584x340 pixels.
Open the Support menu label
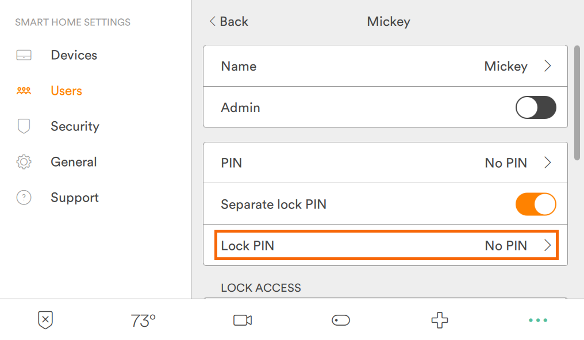75,198
